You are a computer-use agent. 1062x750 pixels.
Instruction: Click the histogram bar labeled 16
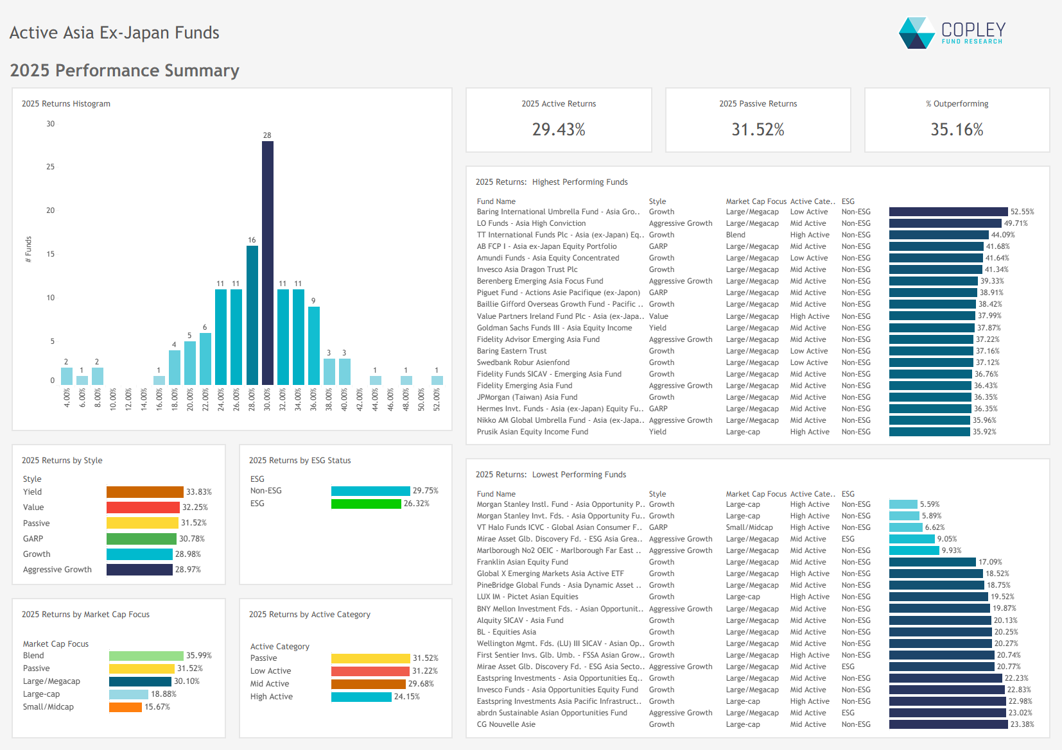click(x=252, y=315)
